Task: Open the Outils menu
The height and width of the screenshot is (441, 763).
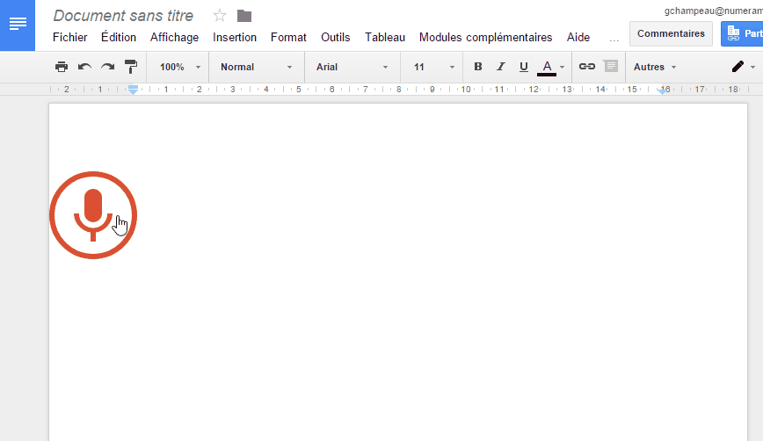Action: [x=335, y=38]
